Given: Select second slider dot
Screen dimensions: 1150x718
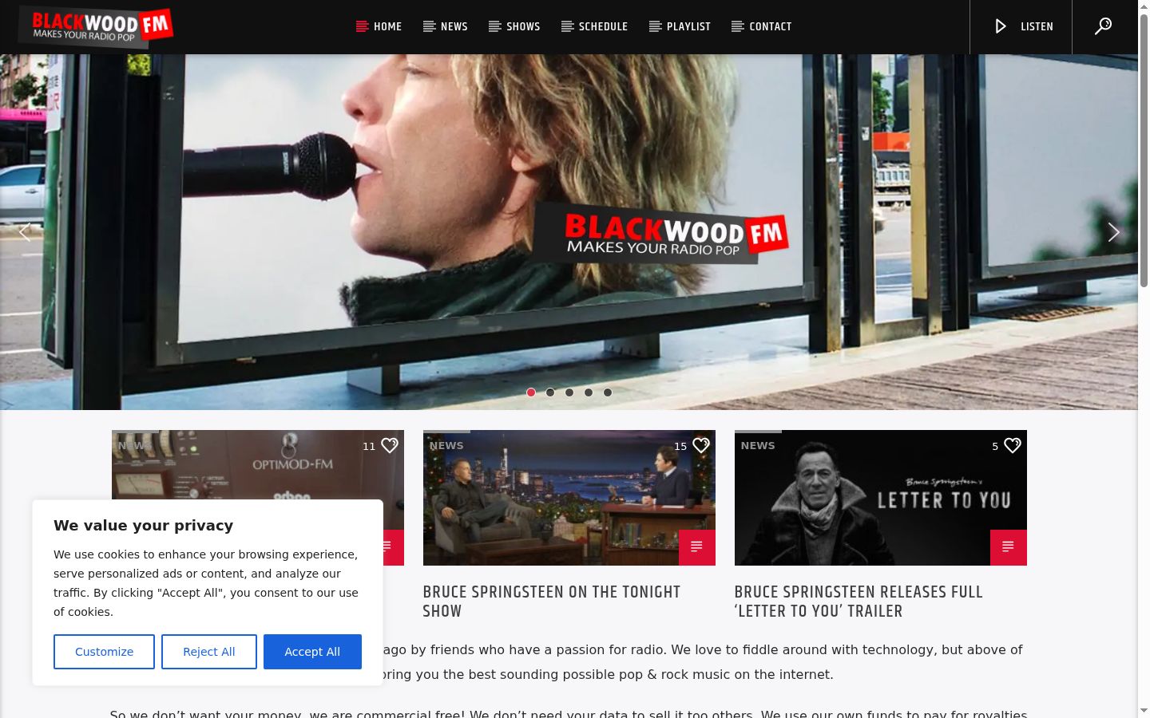Looking at the screenshot, I should [x=550, y=393].
